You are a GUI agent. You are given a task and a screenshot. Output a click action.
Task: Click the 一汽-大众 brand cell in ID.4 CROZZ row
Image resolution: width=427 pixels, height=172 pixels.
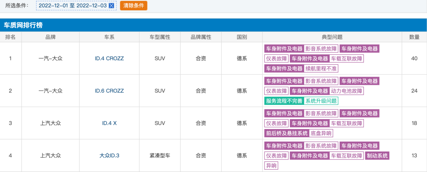coord(50,58)
